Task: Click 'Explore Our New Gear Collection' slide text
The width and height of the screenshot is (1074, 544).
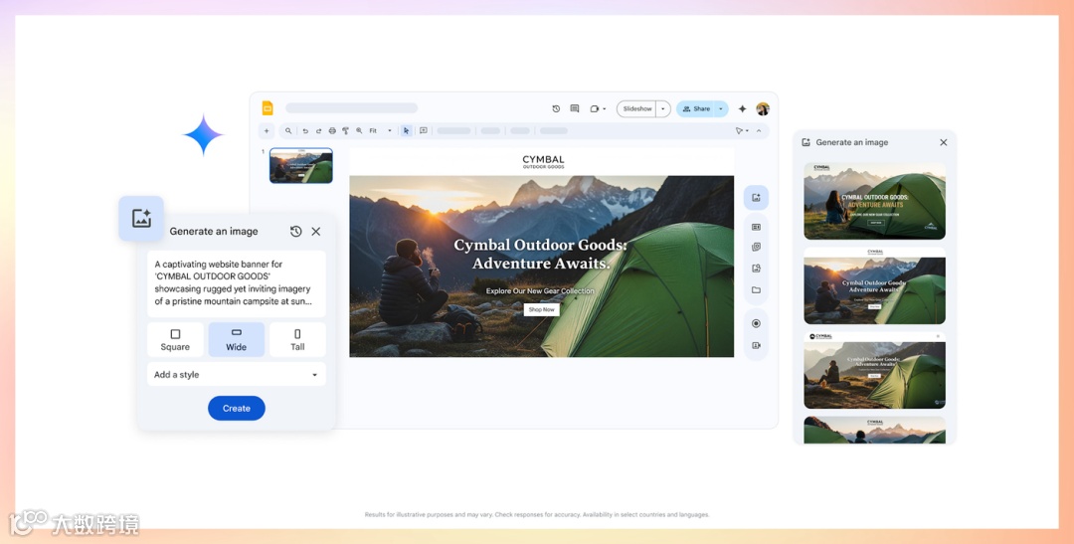Action: [x=540, y=291]
